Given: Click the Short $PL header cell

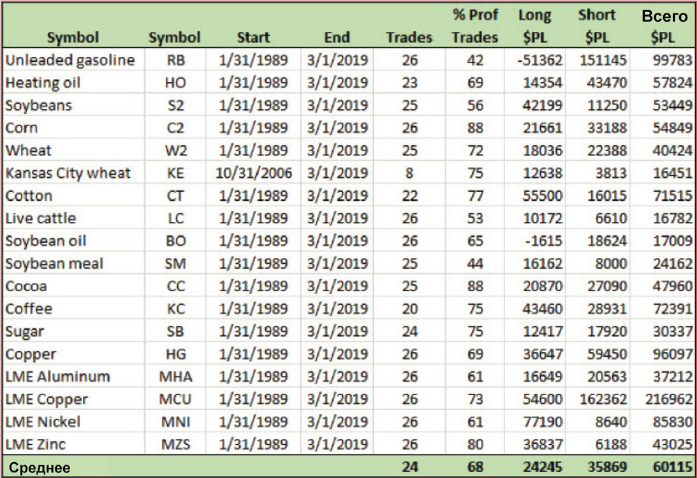Looking at the screenshot, I should click(x=597, y=26).
